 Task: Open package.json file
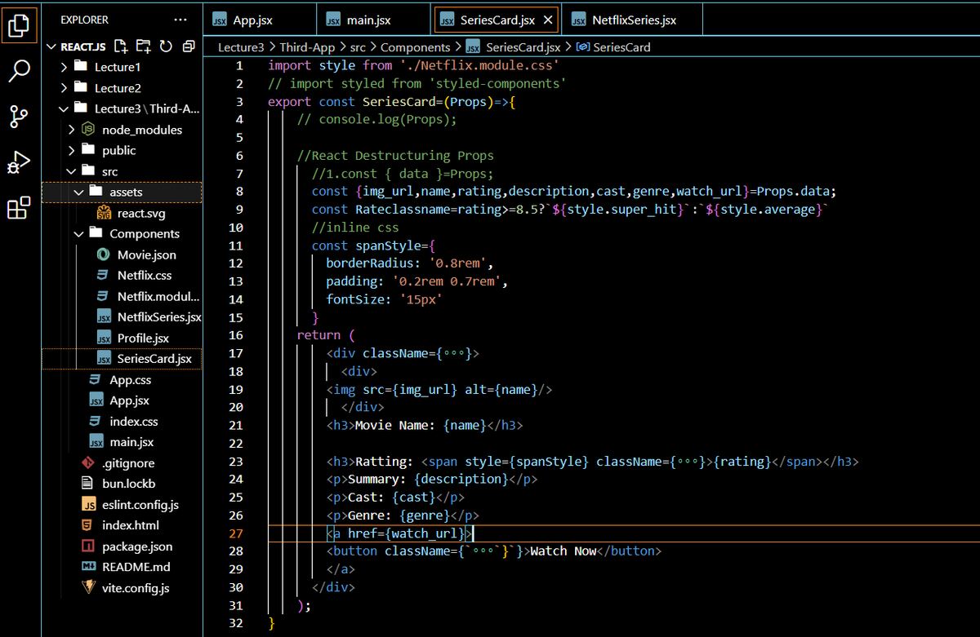(137, 546)
